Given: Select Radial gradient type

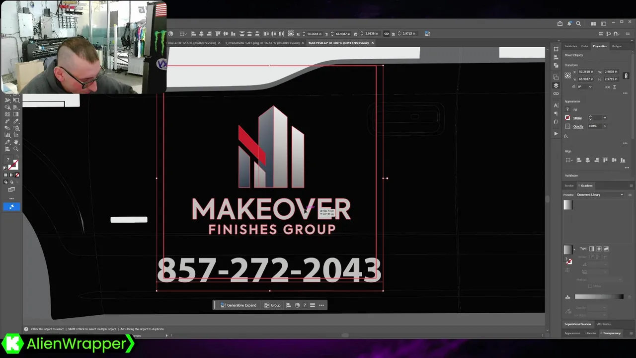Looking at the screenshot, I should tap(599, 249).
